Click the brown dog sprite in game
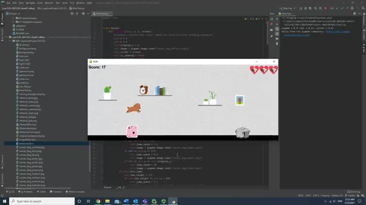 pos(134,108)
